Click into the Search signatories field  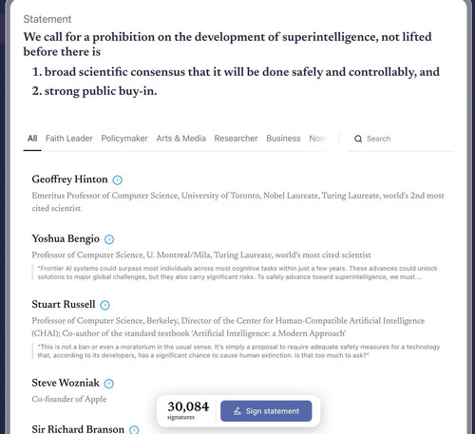(401, 139)
